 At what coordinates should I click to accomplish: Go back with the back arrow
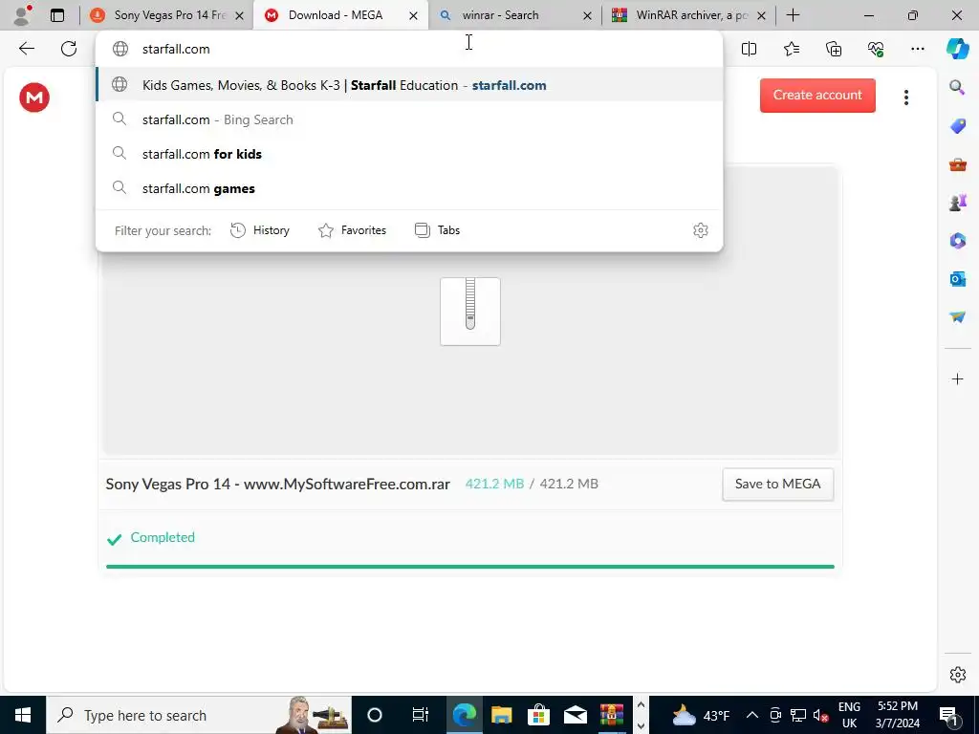pos(27,49)
